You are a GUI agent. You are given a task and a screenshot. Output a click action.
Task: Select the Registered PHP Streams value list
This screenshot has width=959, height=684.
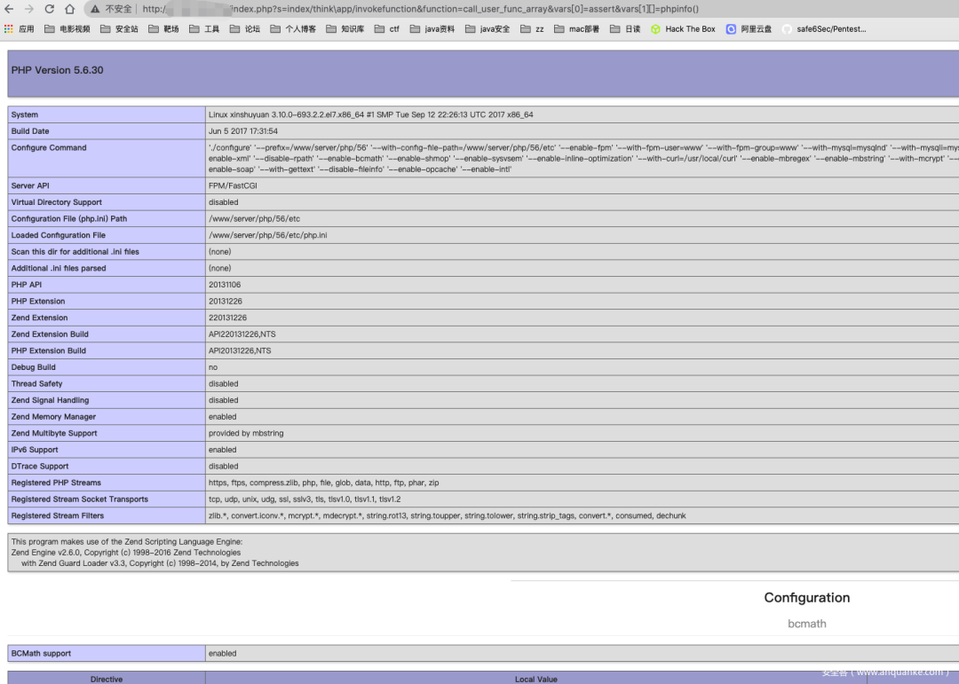tap(323, 483)
